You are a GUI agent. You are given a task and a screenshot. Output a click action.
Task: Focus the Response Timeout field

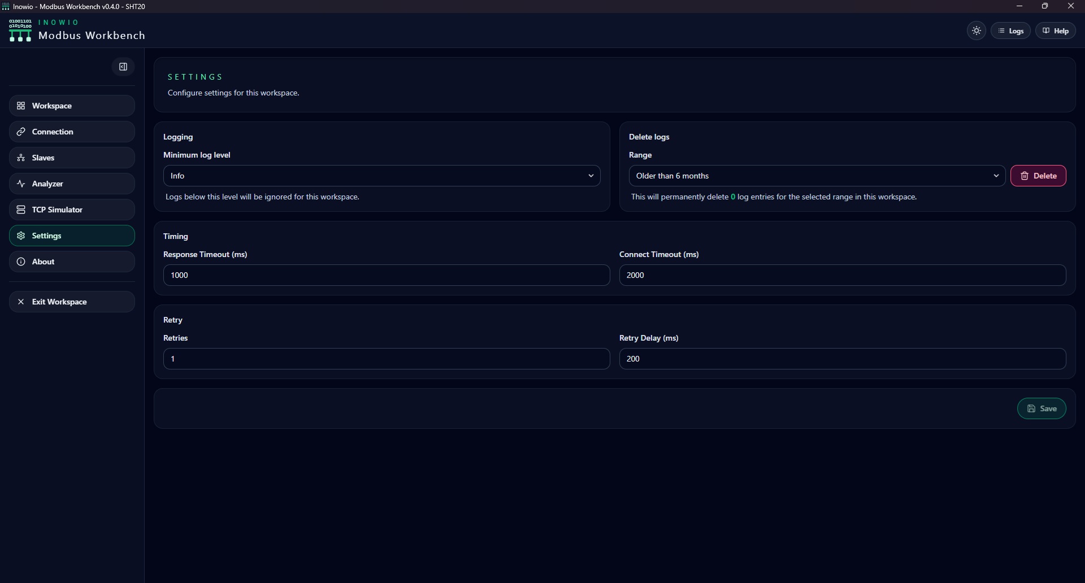tap(387, 275)
